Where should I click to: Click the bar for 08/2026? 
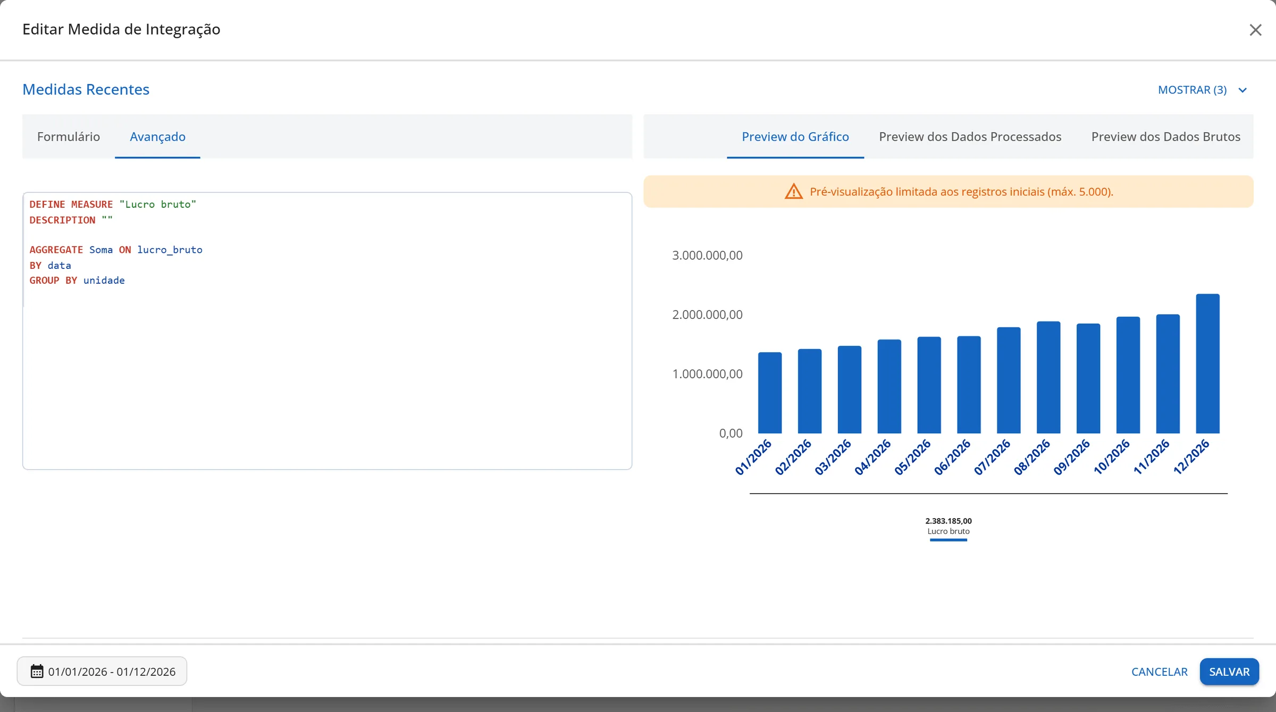pos(1048,377)
